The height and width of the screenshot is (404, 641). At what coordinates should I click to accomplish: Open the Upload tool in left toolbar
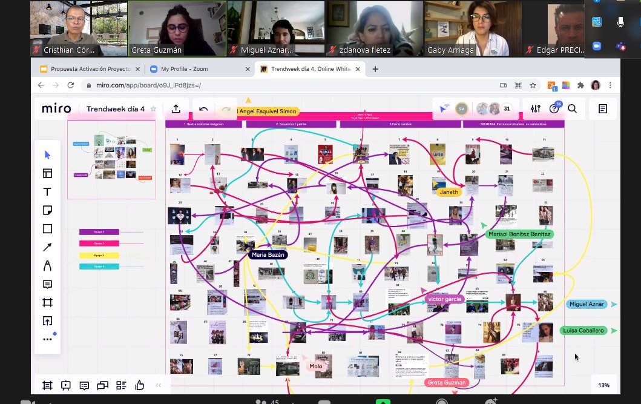(47, 321)
